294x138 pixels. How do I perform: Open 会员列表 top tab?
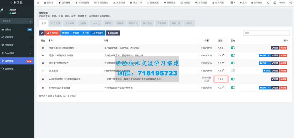pos(218,3)
